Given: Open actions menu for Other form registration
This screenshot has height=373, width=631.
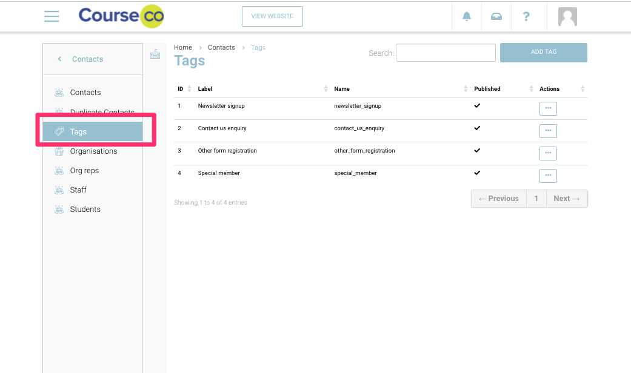Looking at the screenshot, I should (548, 153).
